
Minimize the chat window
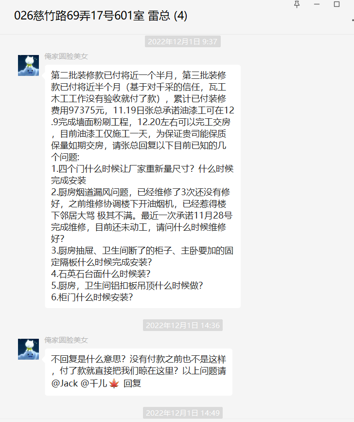click(x=317, y=4)
